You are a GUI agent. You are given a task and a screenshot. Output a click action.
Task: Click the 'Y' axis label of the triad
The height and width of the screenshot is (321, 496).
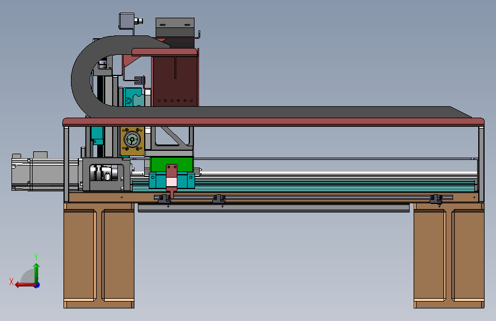pos(36,256)
